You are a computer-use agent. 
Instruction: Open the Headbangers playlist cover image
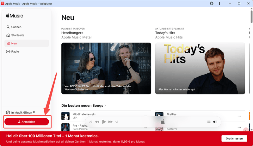106,69
